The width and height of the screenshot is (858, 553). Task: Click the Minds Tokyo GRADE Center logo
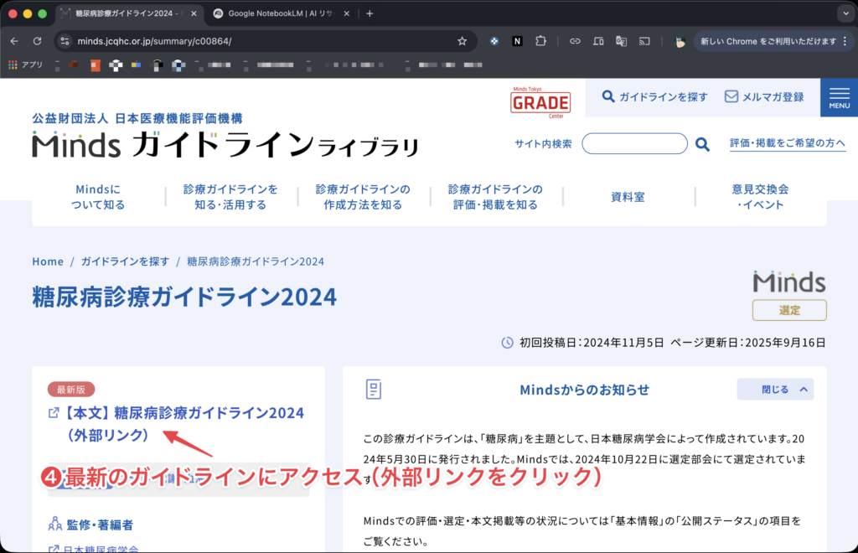pos(540,102)
